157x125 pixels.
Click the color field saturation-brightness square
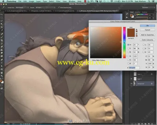[106, 42]
